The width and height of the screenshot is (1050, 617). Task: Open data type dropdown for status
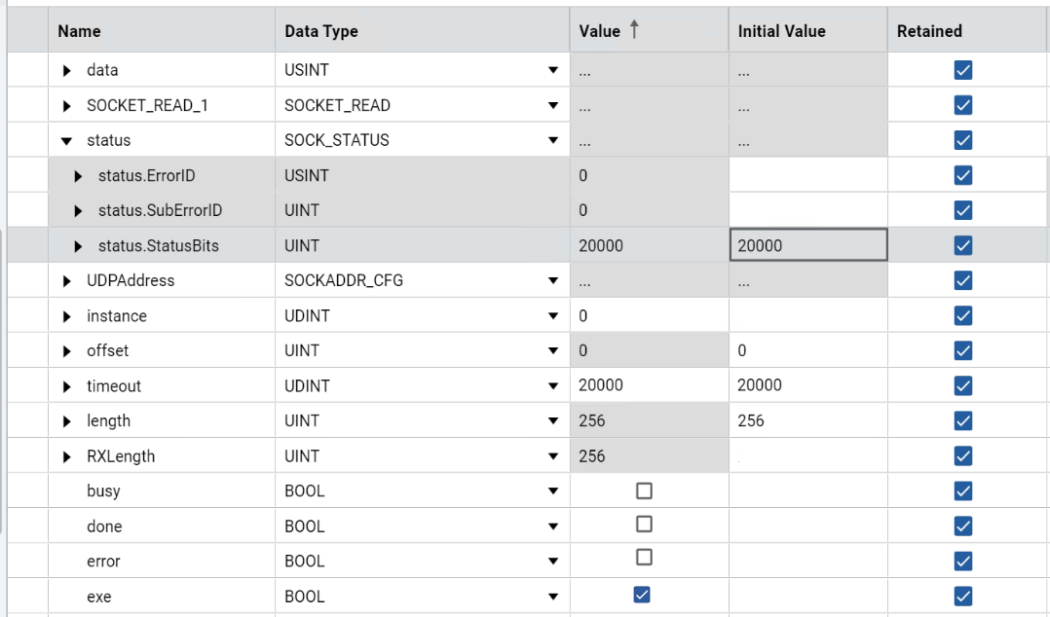tap(553, 141)
